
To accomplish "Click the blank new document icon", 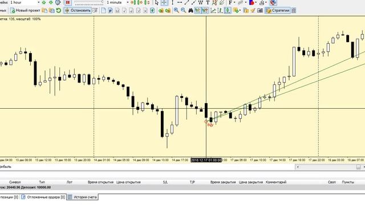I will point(104,10).
